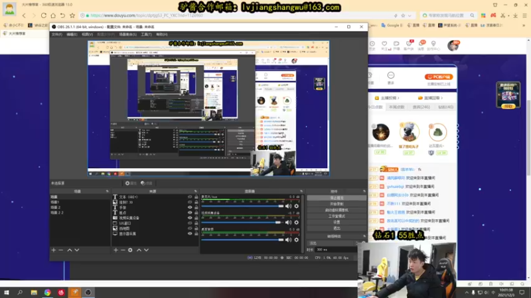Mute the 桌面音频 channel speaker icon
The image size is (531, 298).
tap(288, 240)
